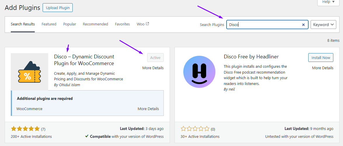The height and width of the screenshot is (146, 343).
Task: Switch to the Search Results tab
Action: (x=23, y=24)
